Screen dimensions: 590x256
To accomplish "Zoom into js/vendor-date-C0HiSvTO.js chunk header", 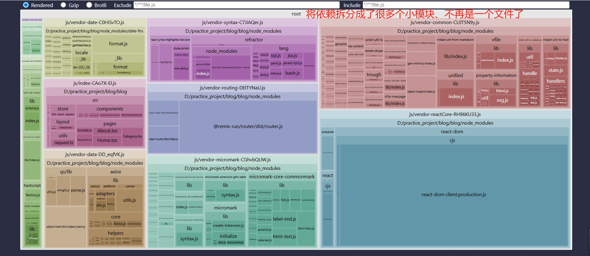I will [x=95, y=23].
